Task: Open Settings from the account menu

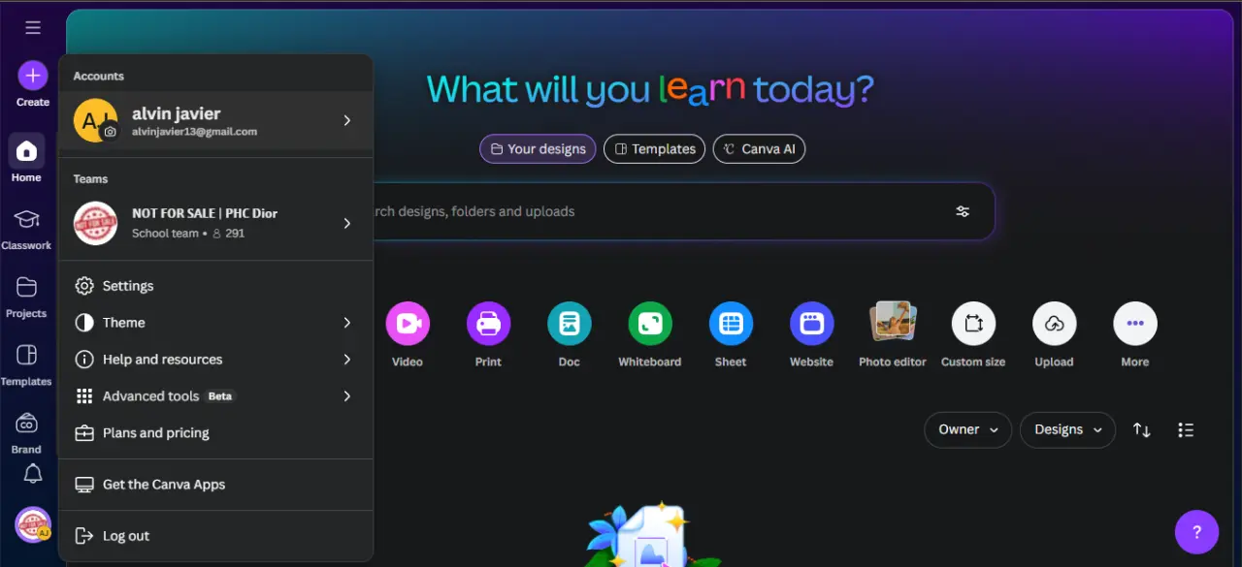Action: tap(215, 286)
